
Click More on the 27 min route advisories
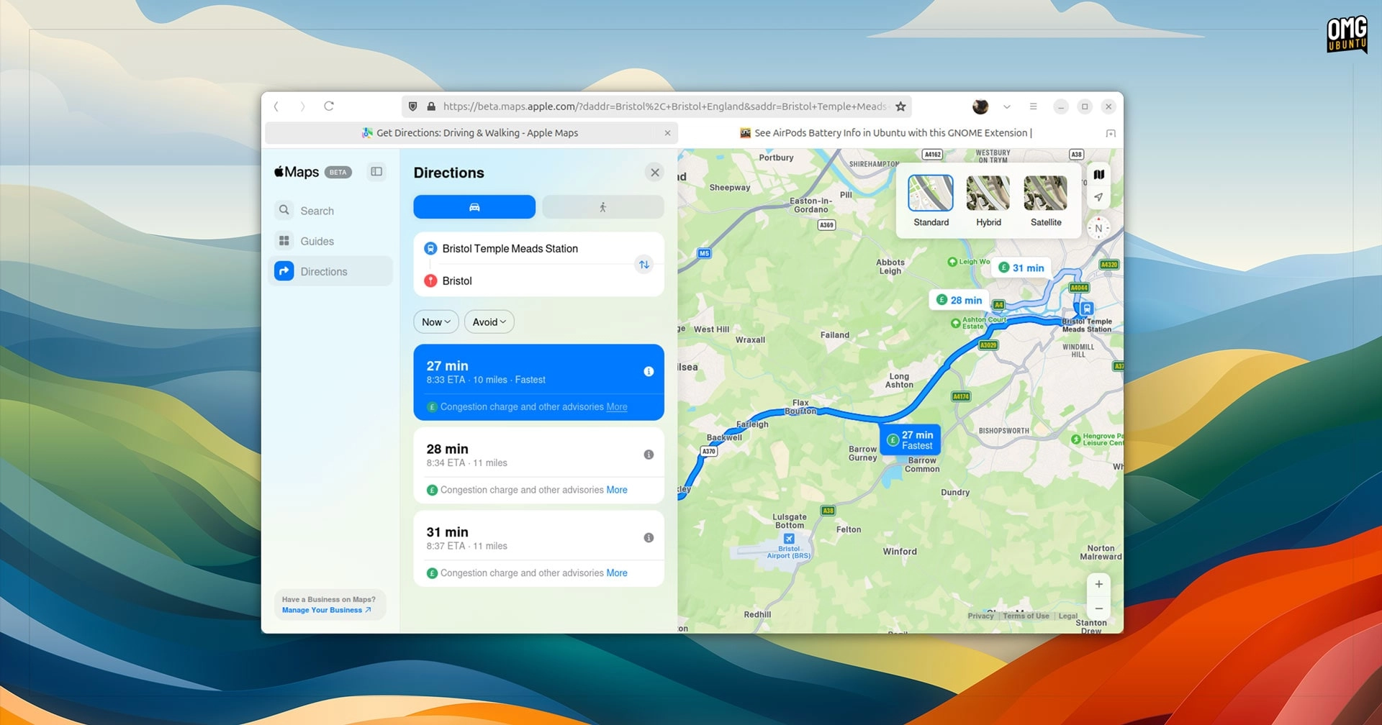click(x=617, y=407)
